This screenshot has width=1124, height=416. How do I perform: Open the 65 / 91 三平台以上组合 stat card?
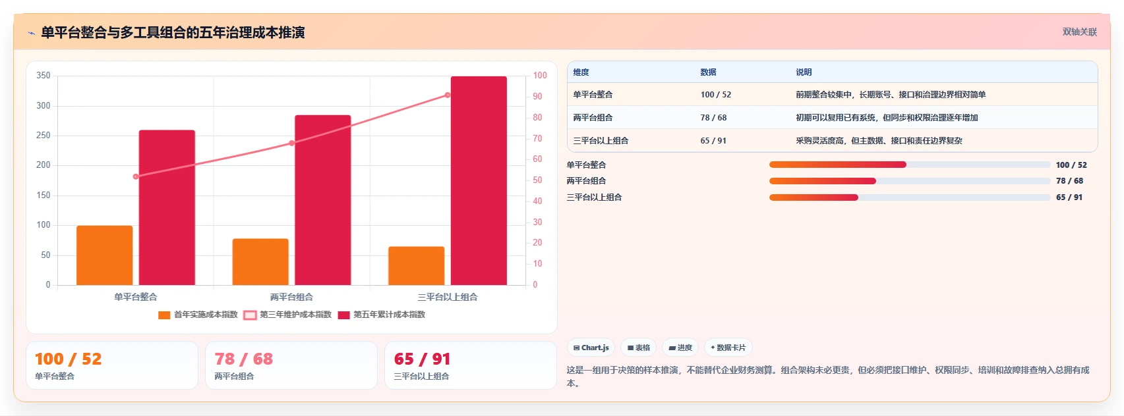(x=471, y=365)
